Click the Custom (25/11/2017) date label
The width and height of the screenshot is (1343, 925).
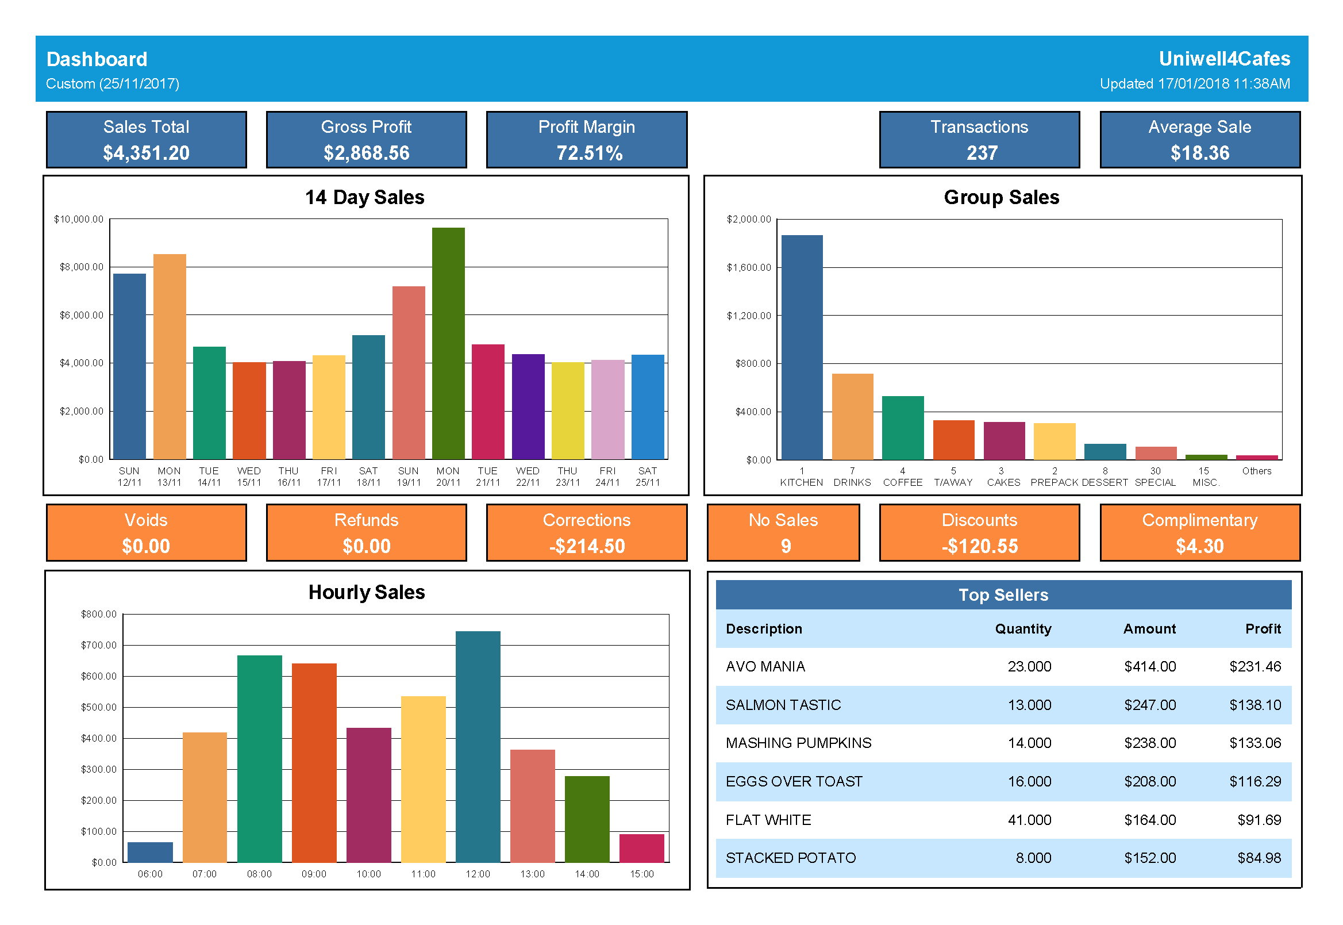tap(113, 83)
